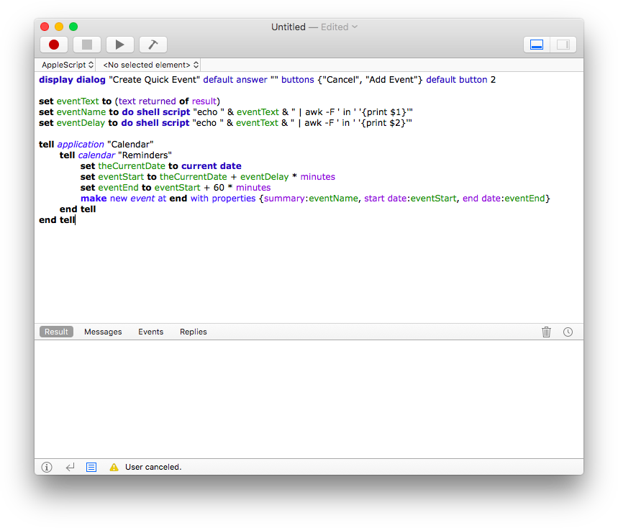
Task: Click the Record button in the toolbar
Action: tap(54, 45)
